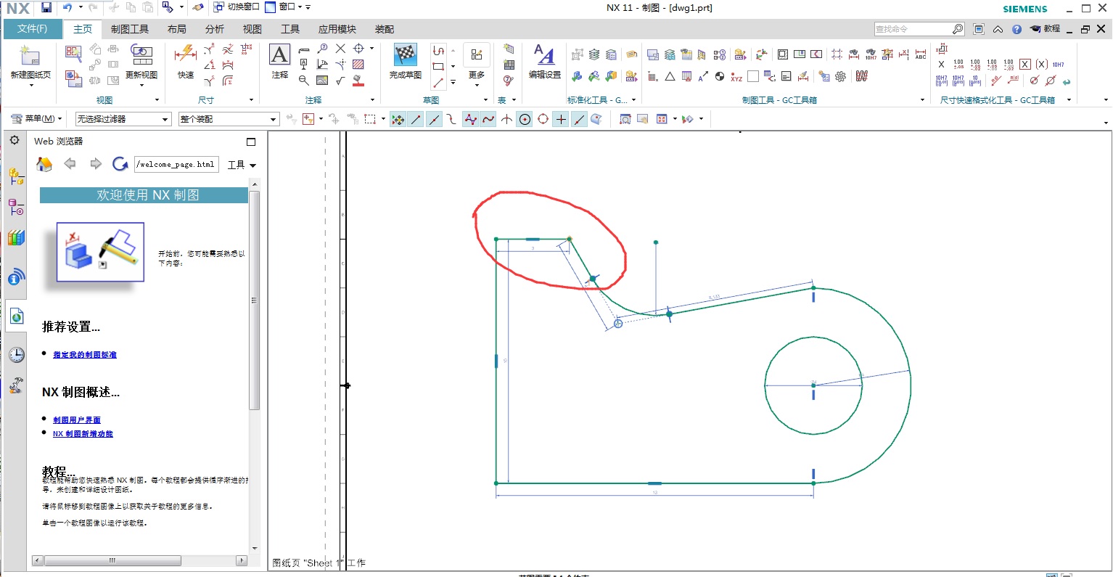
Task: Expand the 尺寸 ribbon group options arrow
Action: click(x=251, y=100)
